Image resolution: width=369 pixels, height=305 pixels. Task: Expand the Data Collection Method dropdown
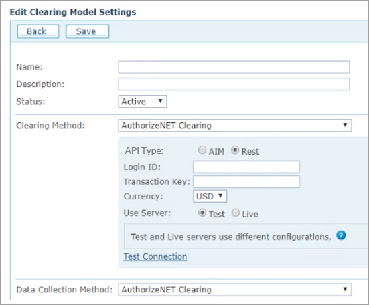[x=234, y=290]
